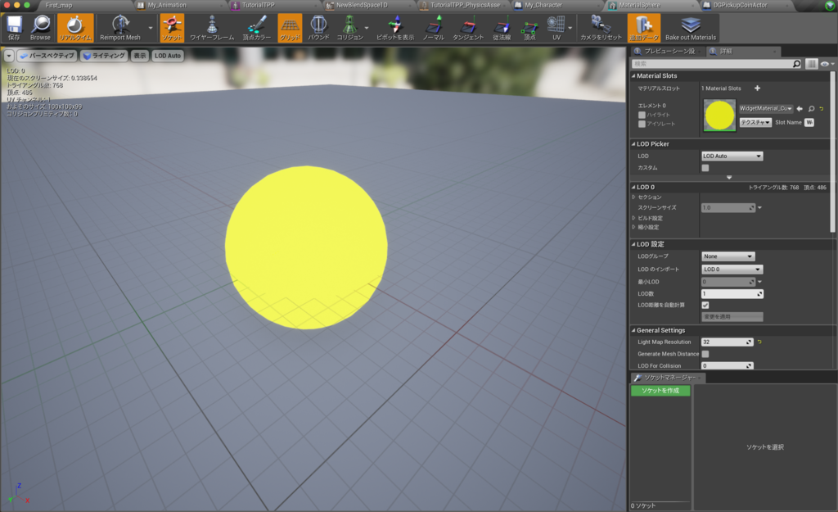
Task: Enable the ハイライト highlight checkbox
Action: 642,116
